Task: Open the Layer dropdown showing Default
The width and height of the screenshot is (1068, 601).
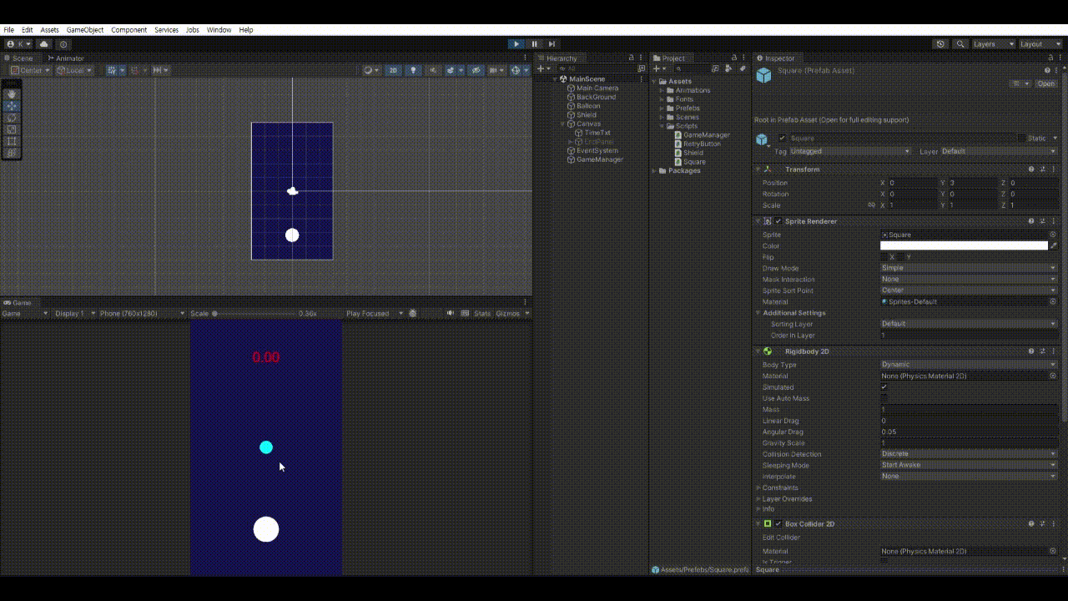Action: 999,151
